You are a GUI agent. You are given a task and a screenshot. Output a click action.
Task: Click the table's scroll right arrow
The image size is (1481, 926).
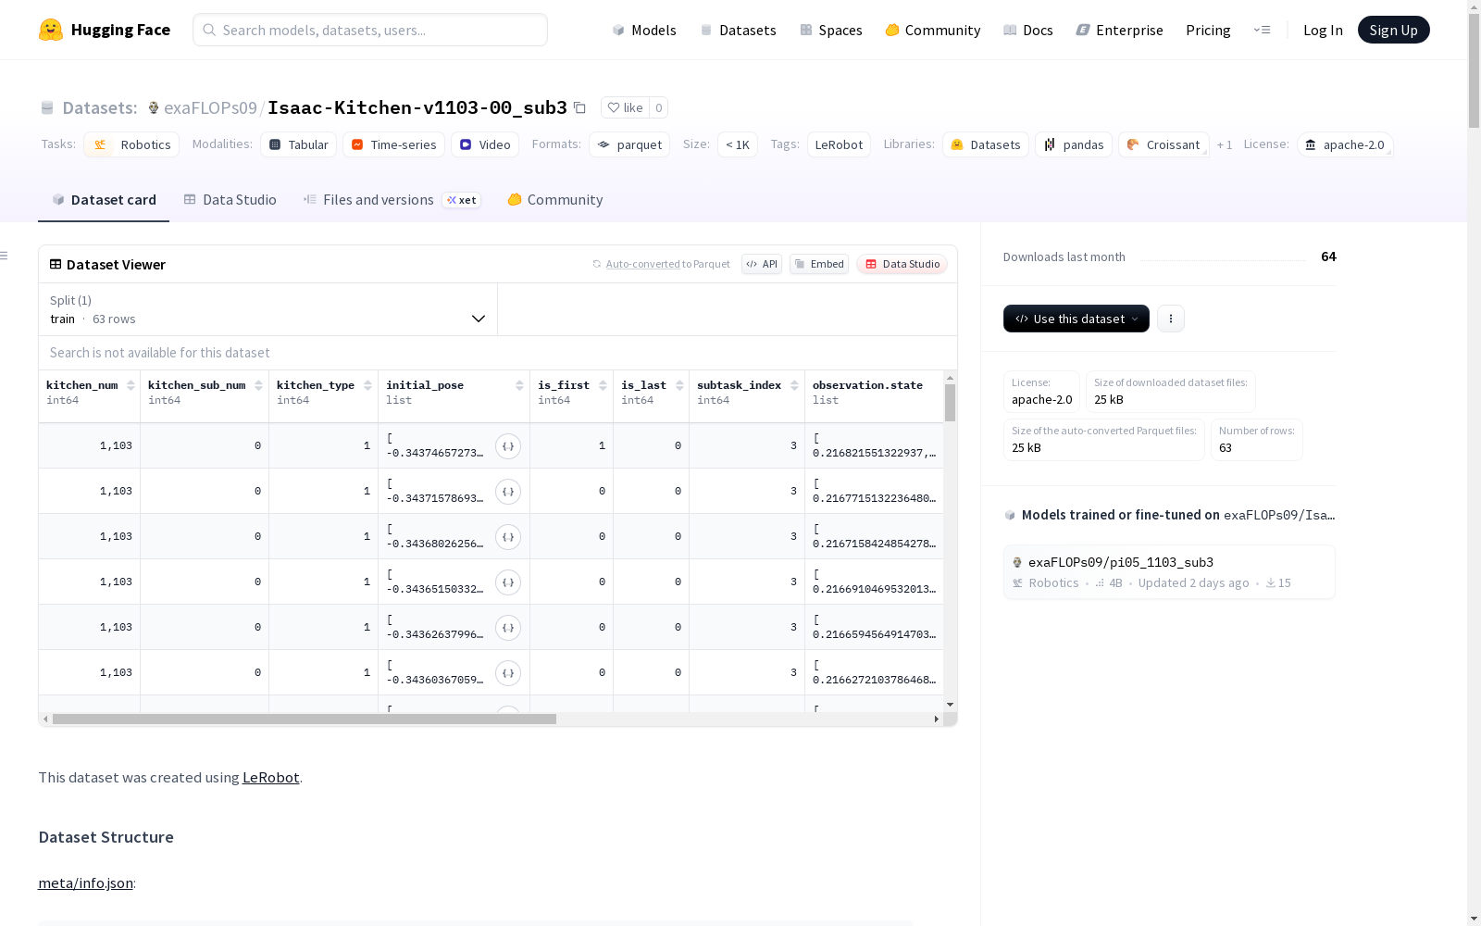(x=937, y=719)
